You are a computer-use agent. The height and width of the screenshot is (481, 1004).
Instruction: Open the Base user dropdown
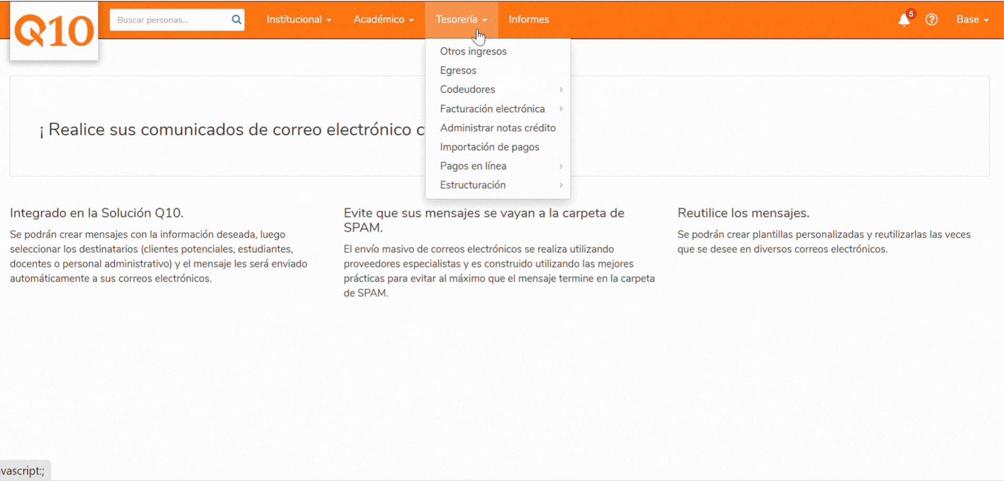[x=972, y=19]
